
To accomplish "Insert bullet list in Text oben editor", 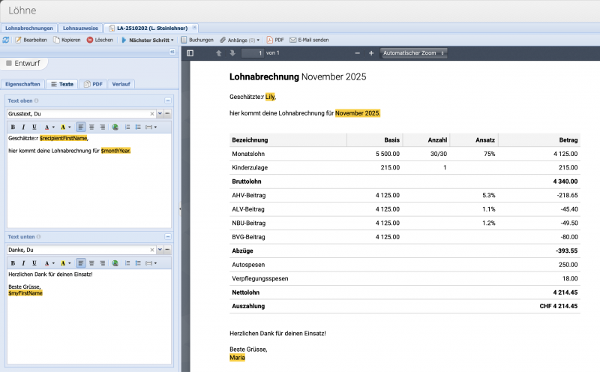I will tap(138, 127).
